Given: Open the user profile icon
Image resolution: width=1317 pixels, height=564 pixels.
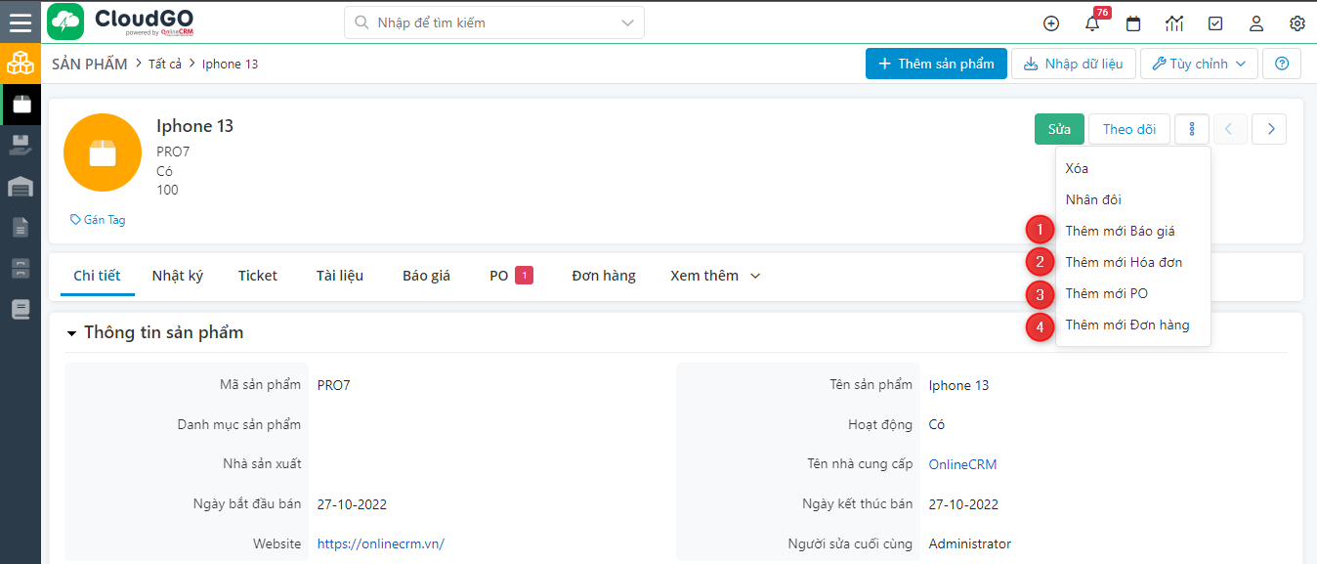Looking at the screenshot, I should point(1256,22).
